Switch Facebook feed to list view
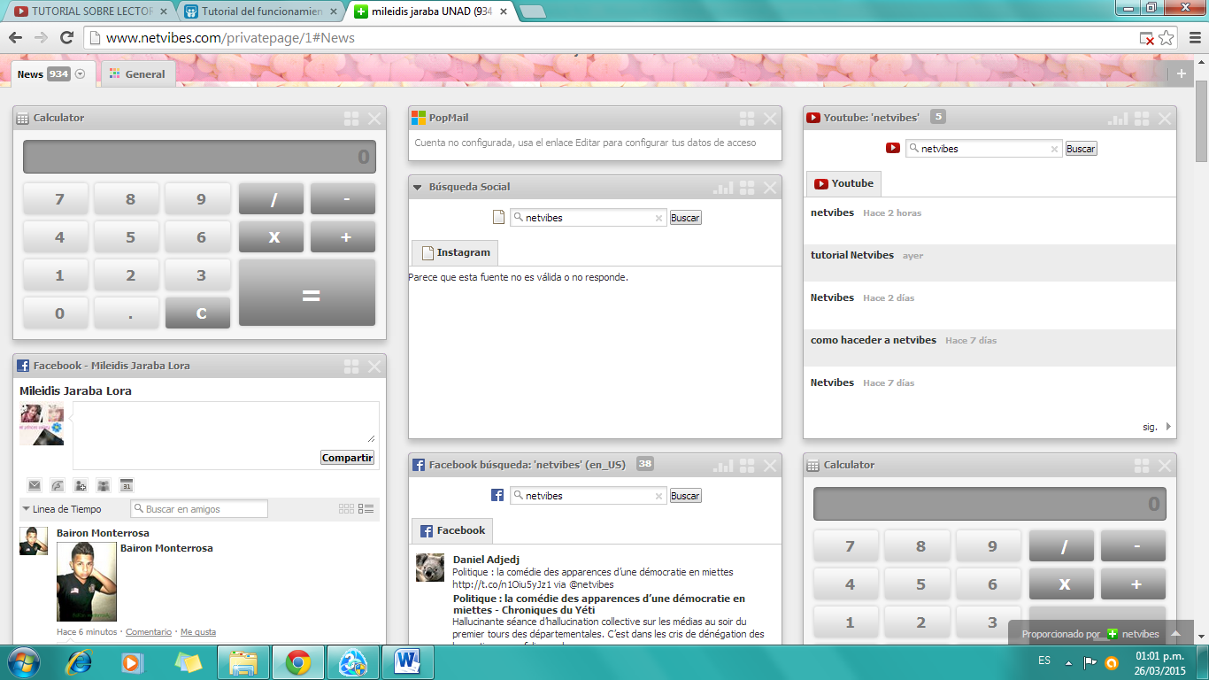Image resolution: width=1209 pixels, height=680 pixels. tap(366, 509)
